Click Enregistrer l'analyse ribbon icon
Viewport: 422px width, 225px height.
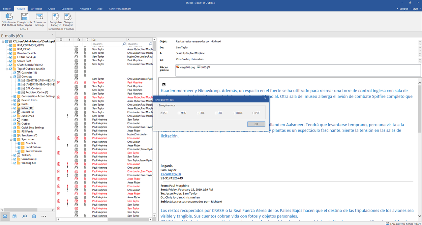coord(56,20)
